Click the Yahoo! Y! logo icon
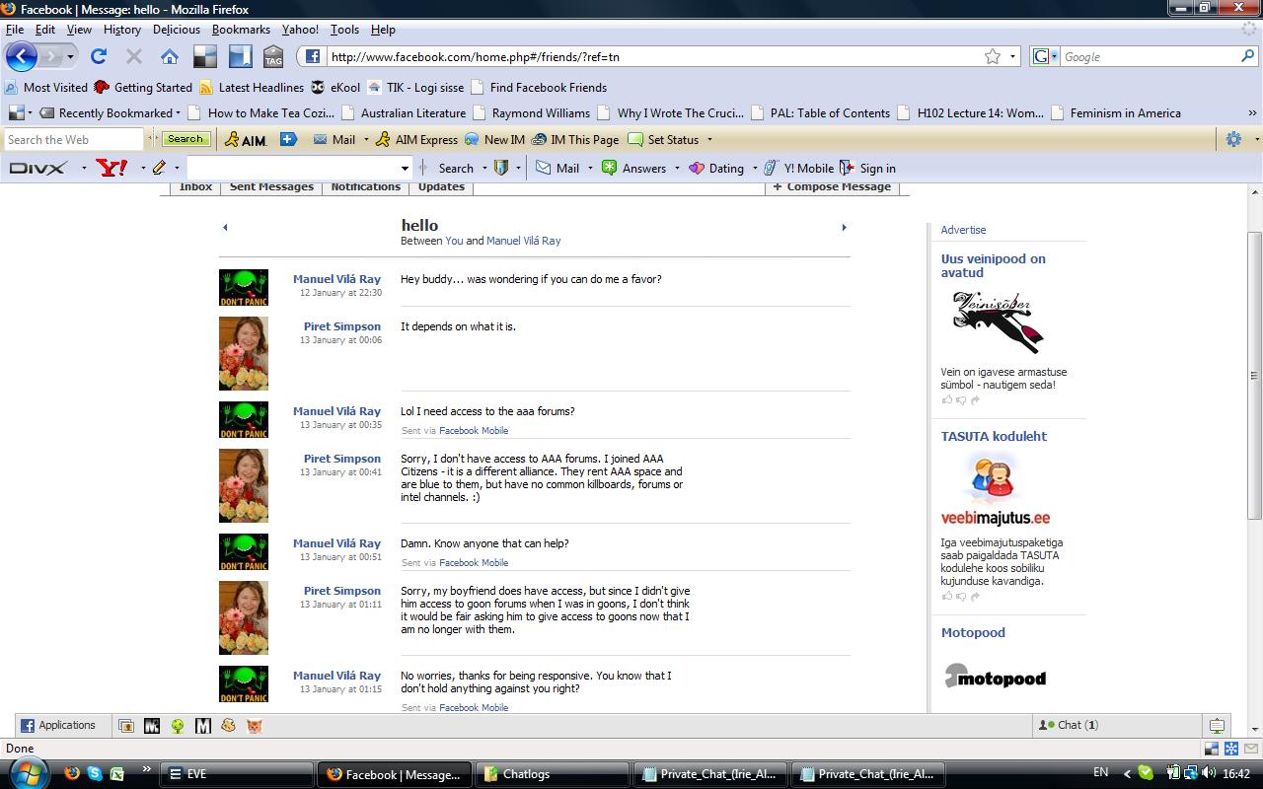 [111, 168]
